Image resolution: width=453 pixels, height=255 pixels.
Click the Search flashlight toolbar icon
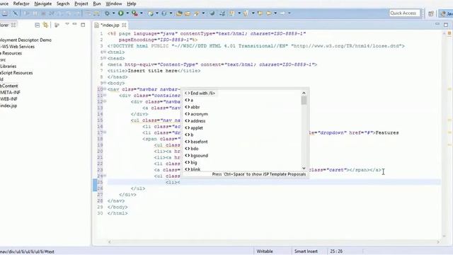click(x=197, y=13)
